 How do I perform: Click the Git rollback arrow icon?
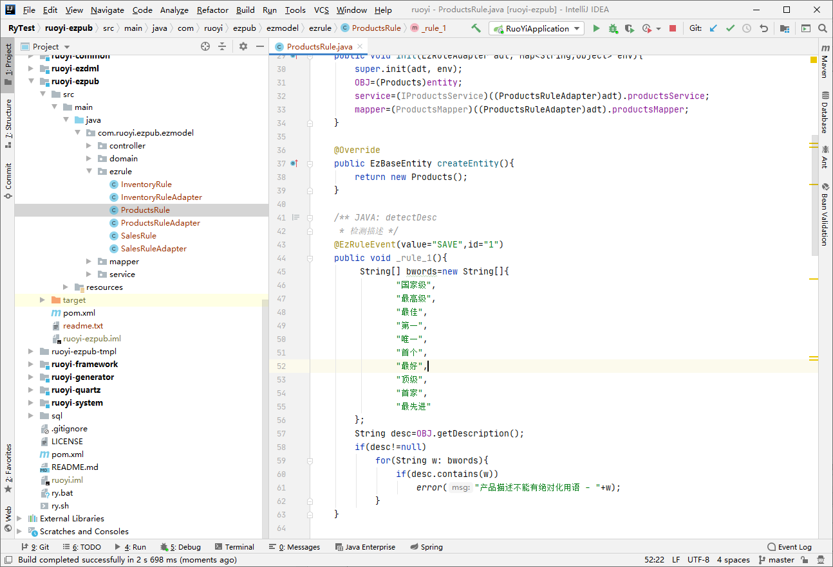[763, 28]
